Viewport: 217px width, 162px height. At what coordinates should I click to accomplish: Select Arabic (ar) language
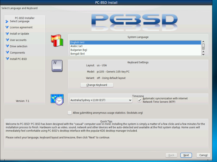[x=135, y=46]
